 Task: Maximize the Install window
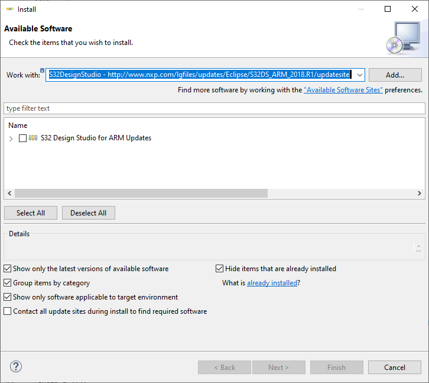[x=388, y=9]
